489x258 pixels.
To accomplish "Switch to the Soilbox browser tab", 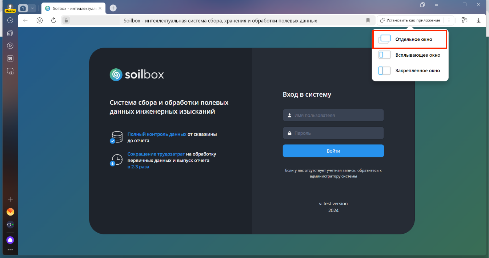I will coord(73,8).
